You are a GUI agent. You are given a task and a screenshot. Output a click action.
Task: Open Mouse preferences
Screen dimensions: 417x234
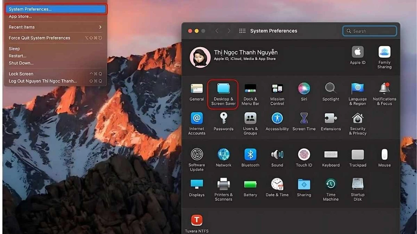click(x=385, y=158)
